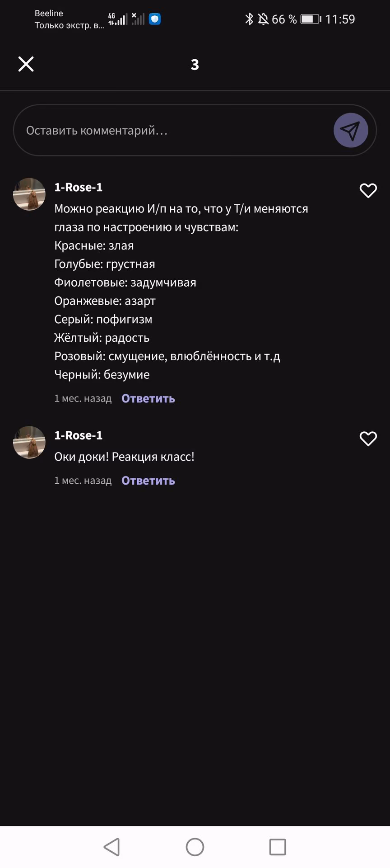Tap the battery icon in status bar
Image resolution: width=390 pixels, height=868 pixels.
[311, 19]
